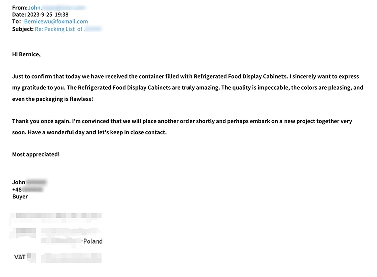Click the line beginning Just to confirm
The image size is (377, 277).
[185, 76]
